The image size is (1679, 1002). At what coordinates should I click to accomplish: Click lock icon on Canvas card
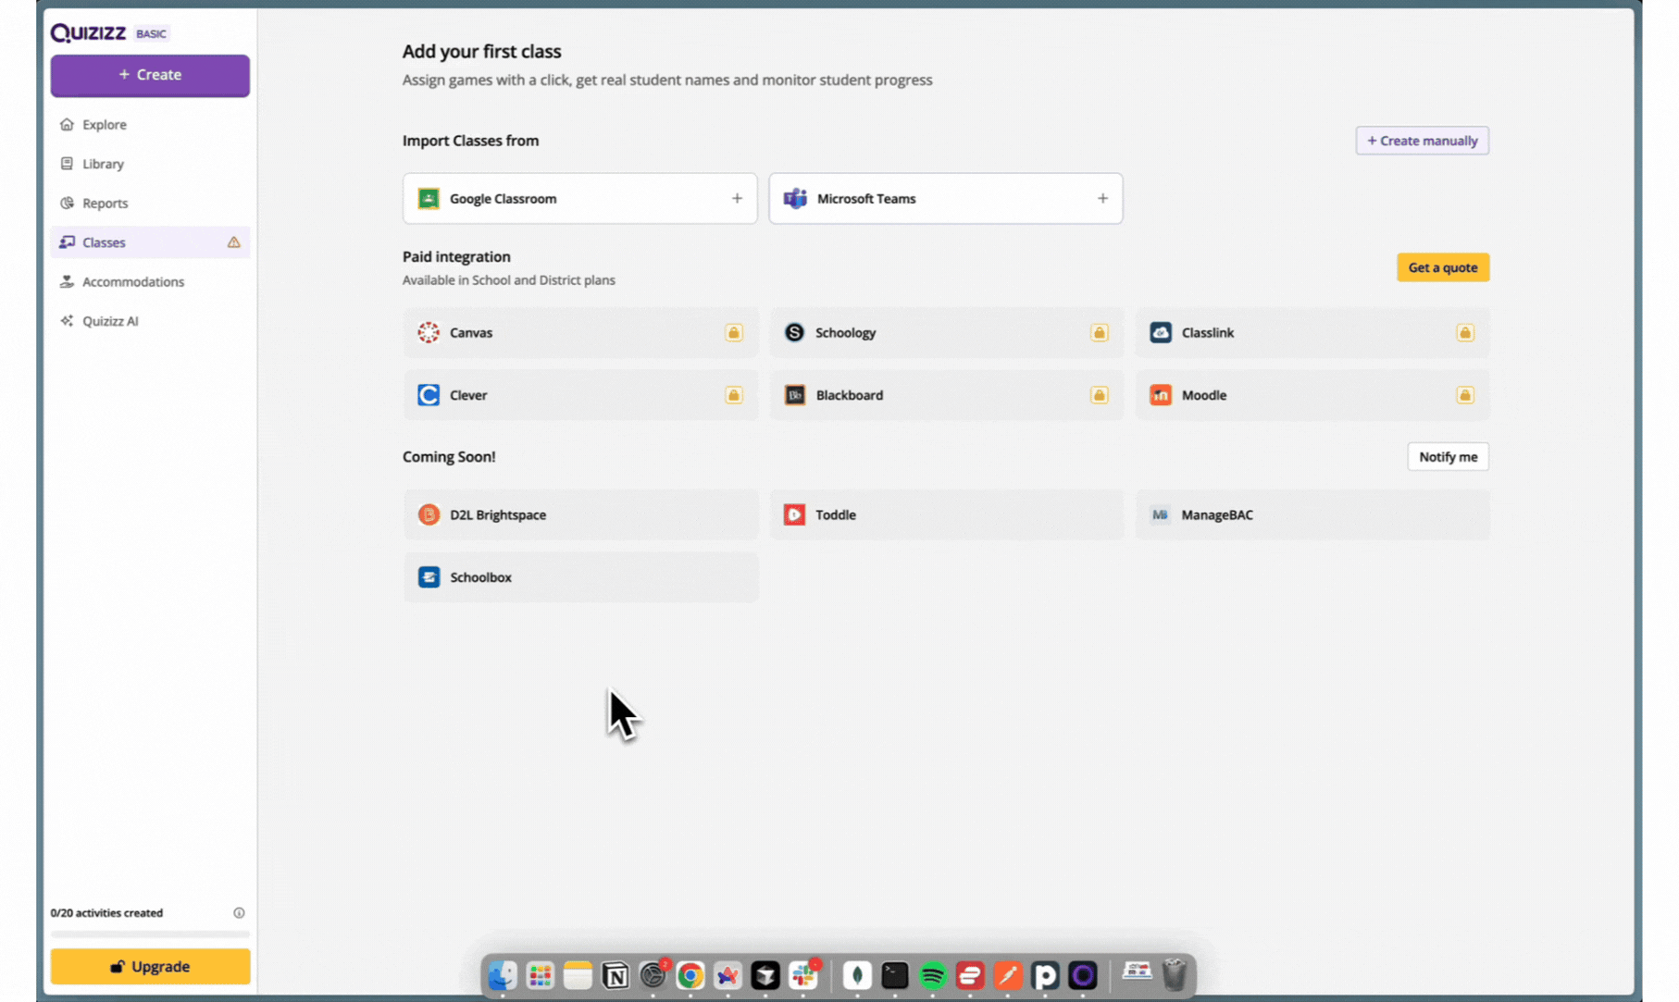(x=734, y=333)
